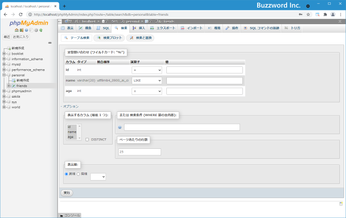The image size is (346, 218).
Task: Check the DISTINCT checkbox
Action: (87, 139)
